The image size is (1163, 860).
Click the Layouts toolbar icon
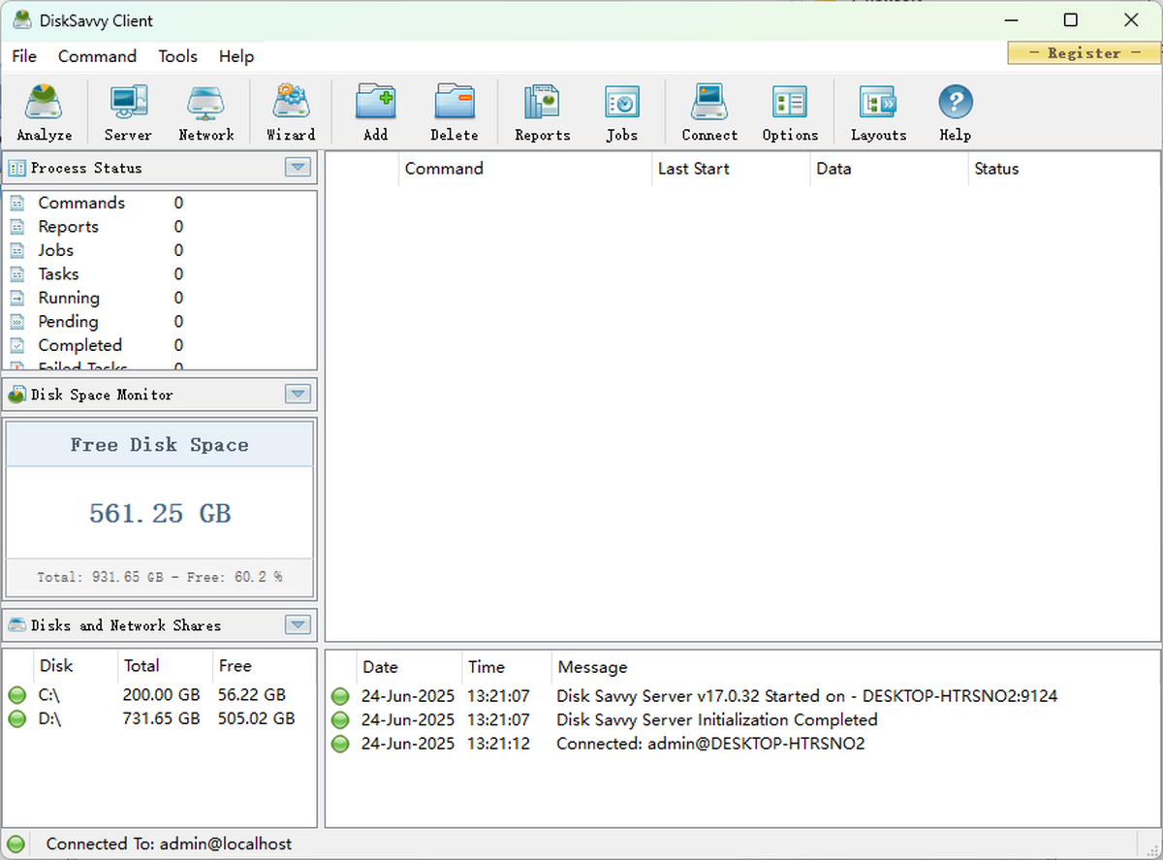[x=877, y=111]
